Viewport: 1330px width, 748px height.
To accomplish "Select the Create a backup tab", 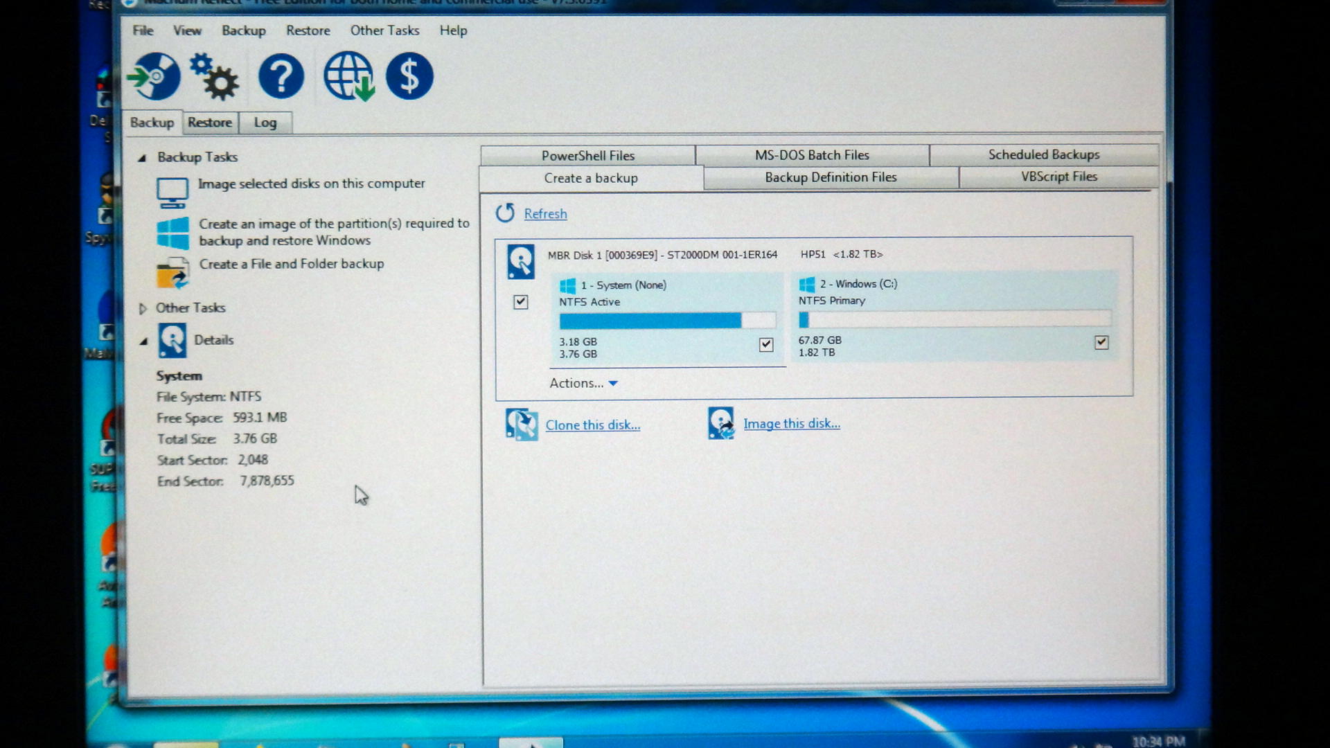I will (591, 179).
